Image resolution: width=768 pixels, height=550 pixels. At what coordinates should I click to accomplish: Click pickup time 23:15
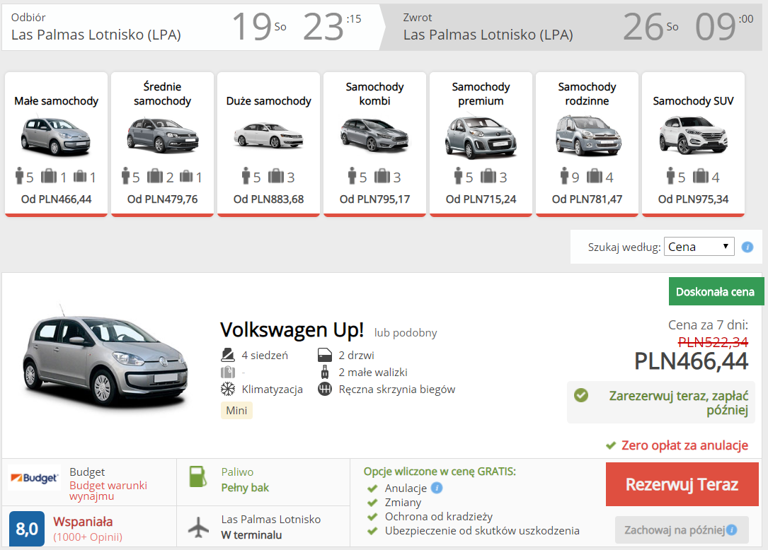coord(332,26)
